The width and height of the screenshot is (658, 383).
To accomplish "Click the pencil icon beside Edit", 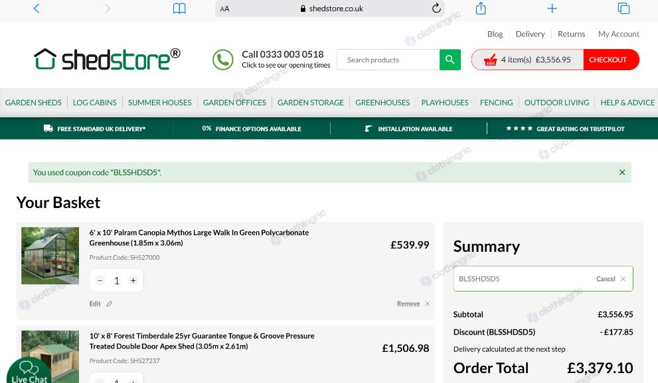I will 109,304.
